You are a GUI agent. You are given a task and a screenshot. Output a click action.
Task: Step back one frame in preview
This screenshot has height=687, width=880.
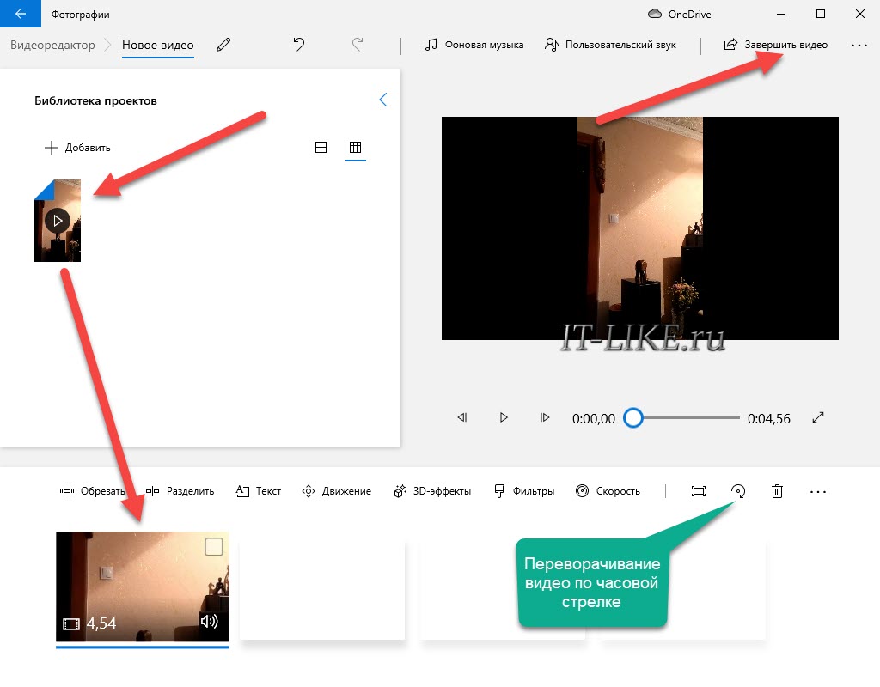[461, 417]
